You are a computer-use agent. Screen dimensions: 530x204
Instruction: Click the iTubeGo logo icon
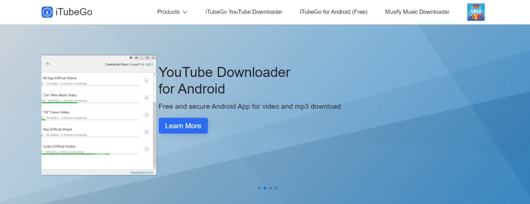47,12
